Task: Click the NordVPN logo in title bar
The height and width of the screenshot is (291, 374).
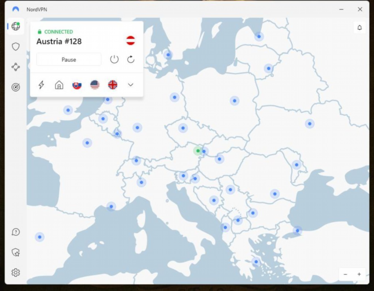Action: (15, 9)
